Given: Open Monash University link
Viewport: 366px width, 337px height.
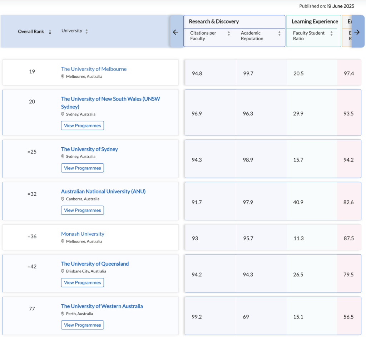Looking at the screenshot, I should tap(83, 234).
